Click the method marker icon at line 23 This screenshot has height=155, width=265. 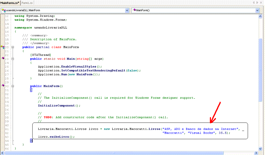(x=3, y=58)
